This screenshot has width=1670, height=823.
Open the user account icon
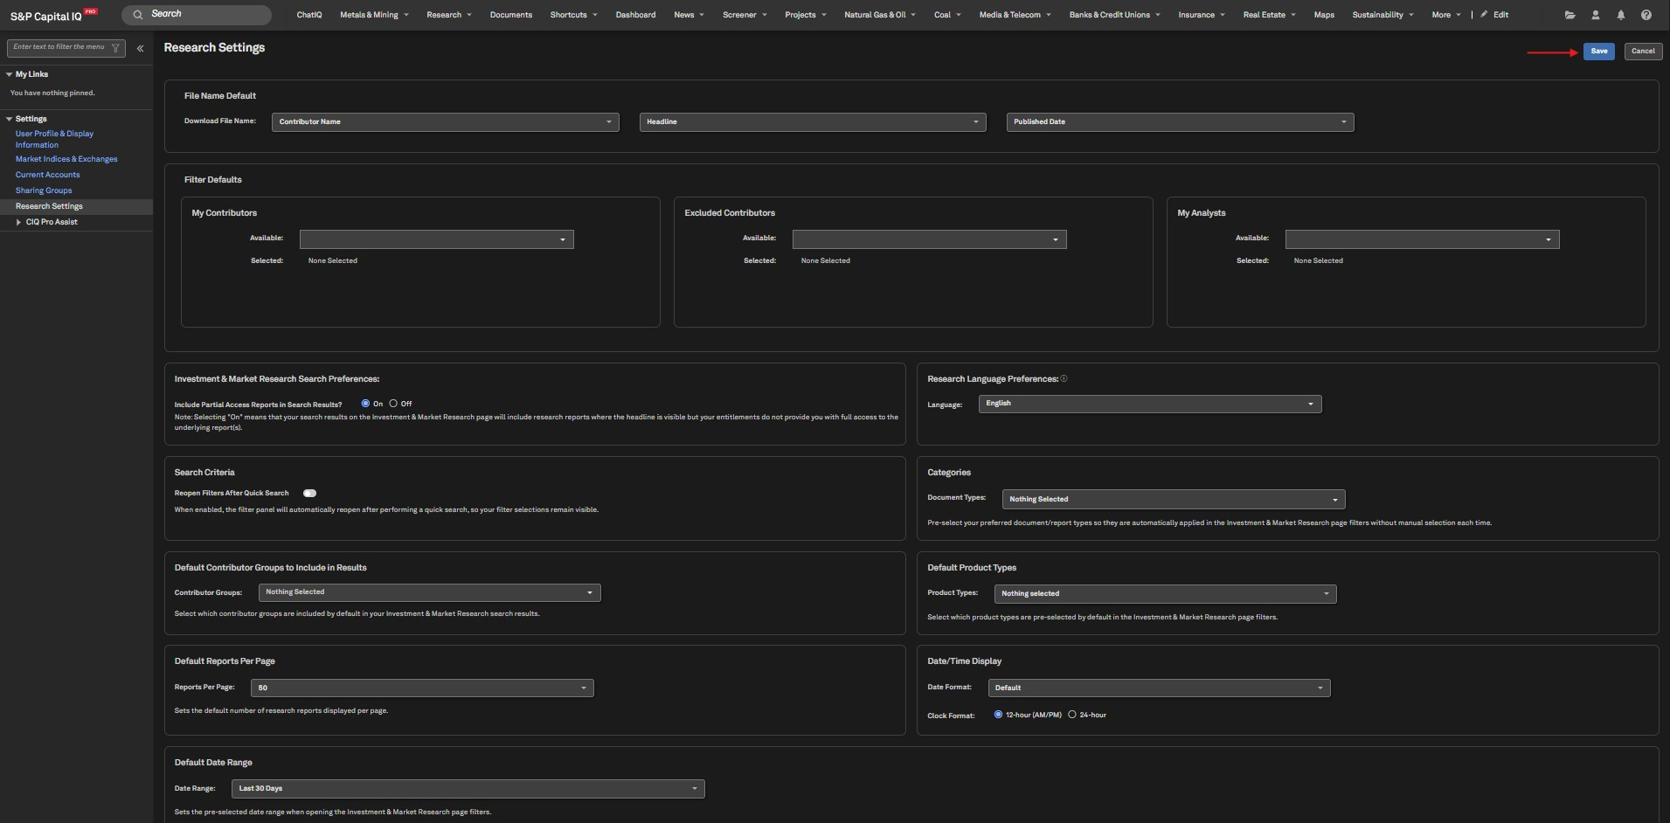click(x=1595, y=15)
